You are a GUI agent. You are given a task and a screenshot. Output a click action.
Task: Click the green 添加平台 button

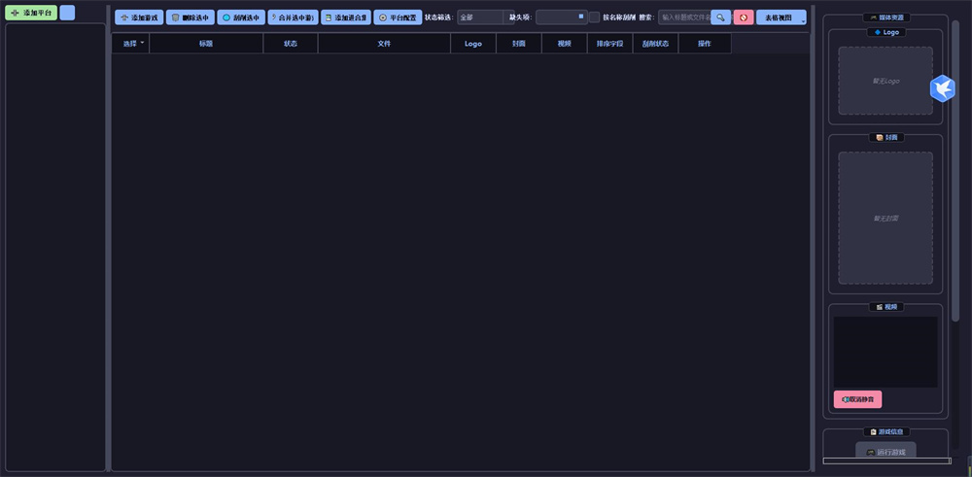[31, 13]
